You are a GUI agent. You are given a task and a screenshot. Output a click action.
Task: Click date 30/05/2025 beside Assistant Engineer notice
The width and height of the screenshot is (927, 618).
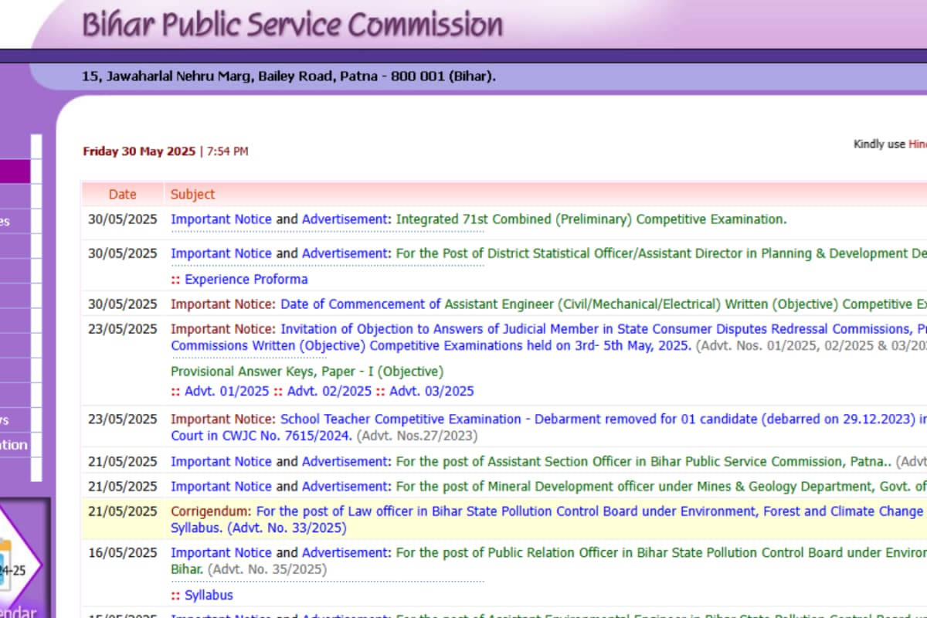(123, 304)
